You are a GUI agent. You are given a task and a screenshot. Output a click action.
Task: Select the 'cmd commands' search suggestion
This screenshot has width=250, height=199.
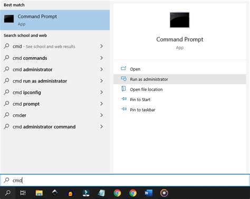(x=55, y=58)
